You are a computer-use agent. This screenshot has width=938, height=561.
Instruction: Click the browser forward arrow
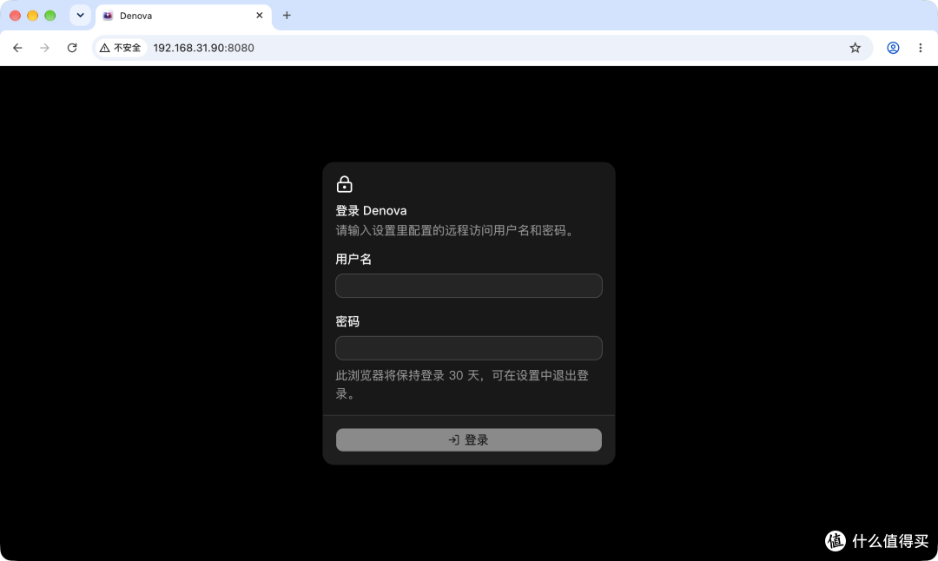[45, 48]
